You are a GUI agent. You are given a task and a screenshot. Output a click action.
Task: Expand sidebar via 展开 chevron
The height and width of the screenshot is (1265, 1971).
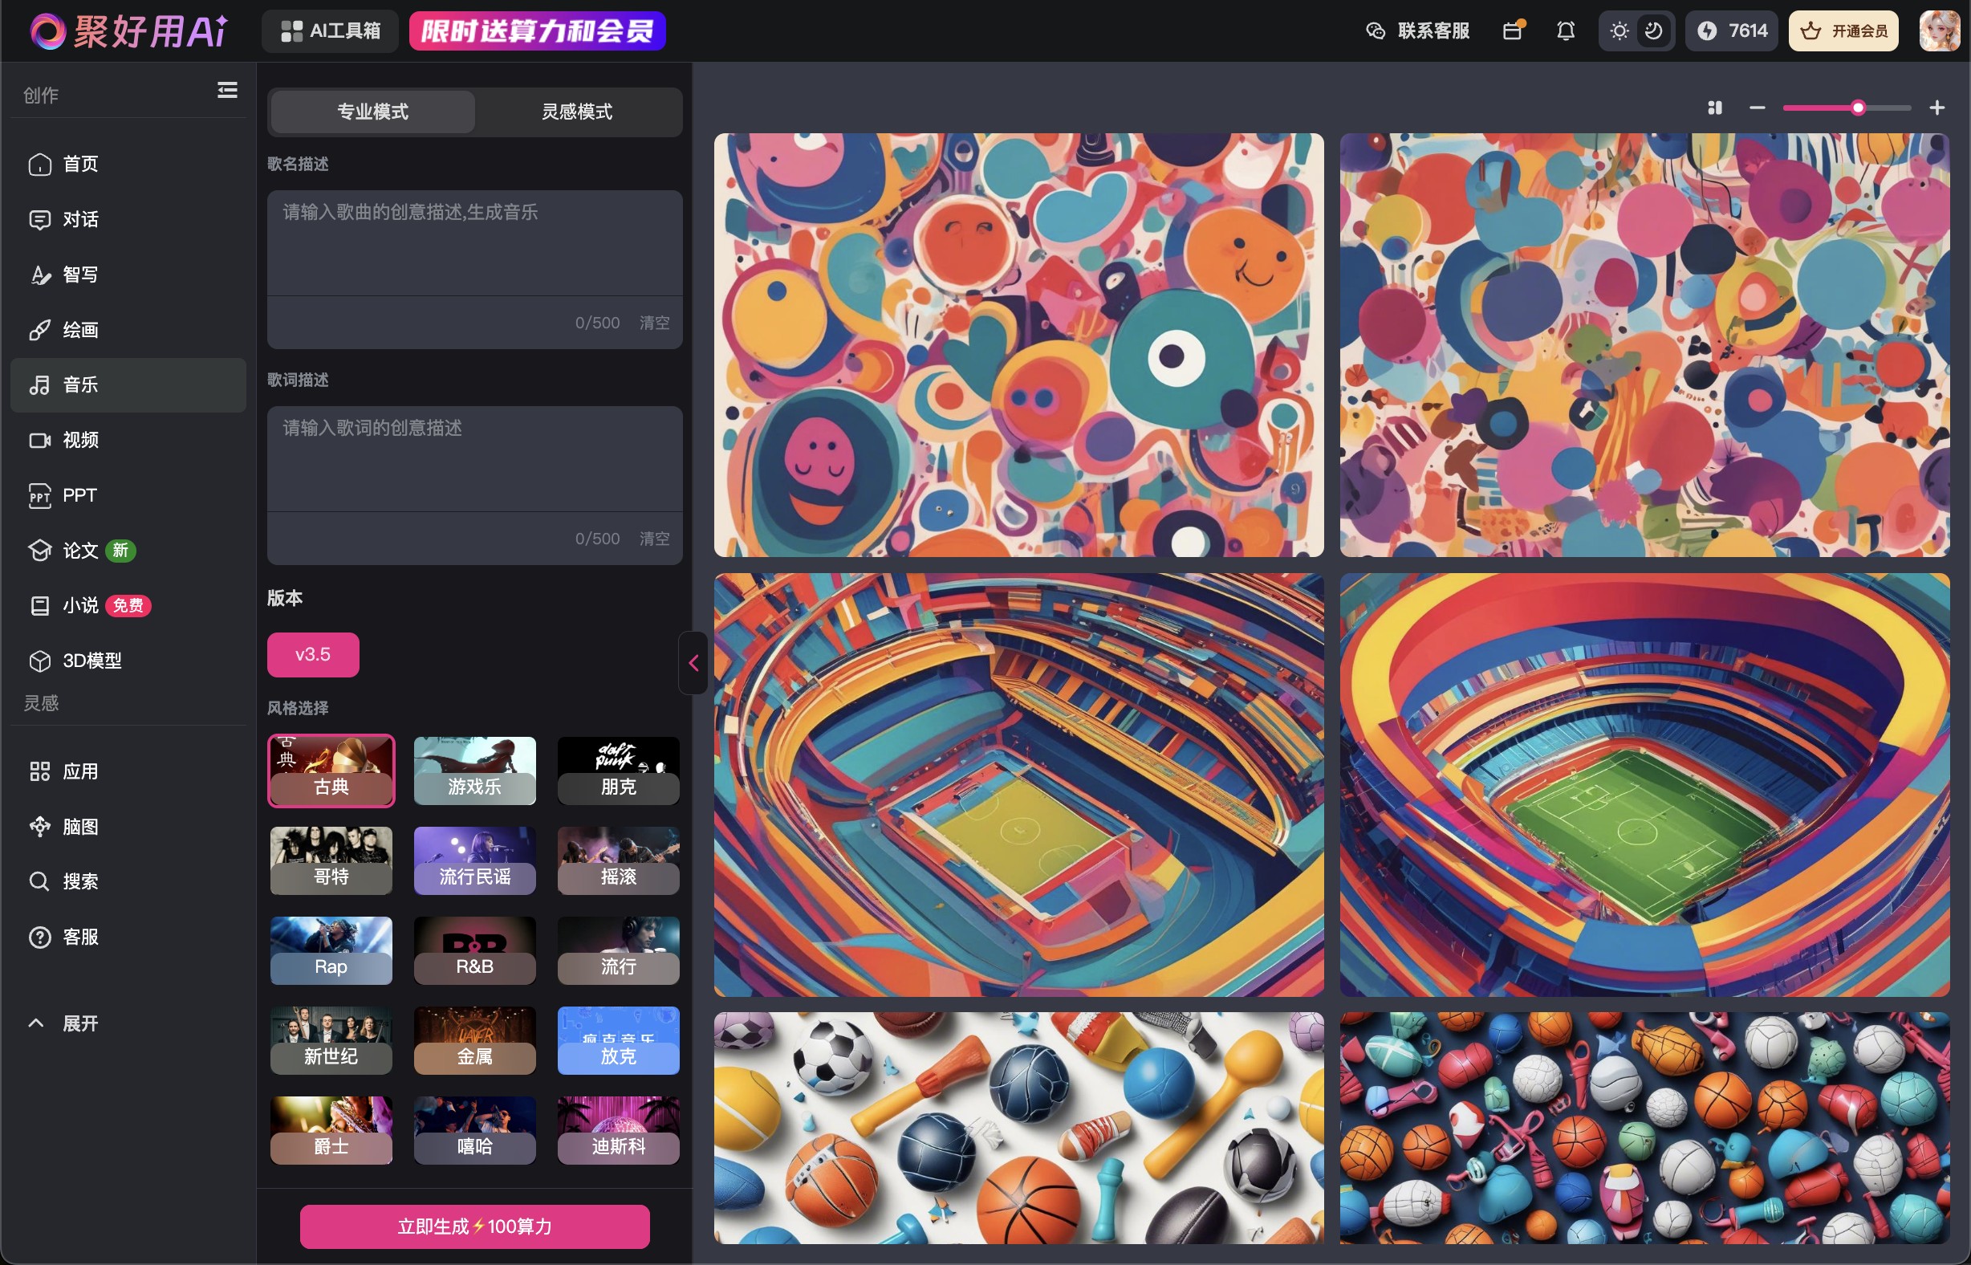click(36, 1023)
